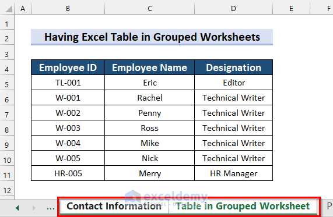Click the Designation header cell
The width and height of the screenshot is (333, 217).
pos(234,67)
